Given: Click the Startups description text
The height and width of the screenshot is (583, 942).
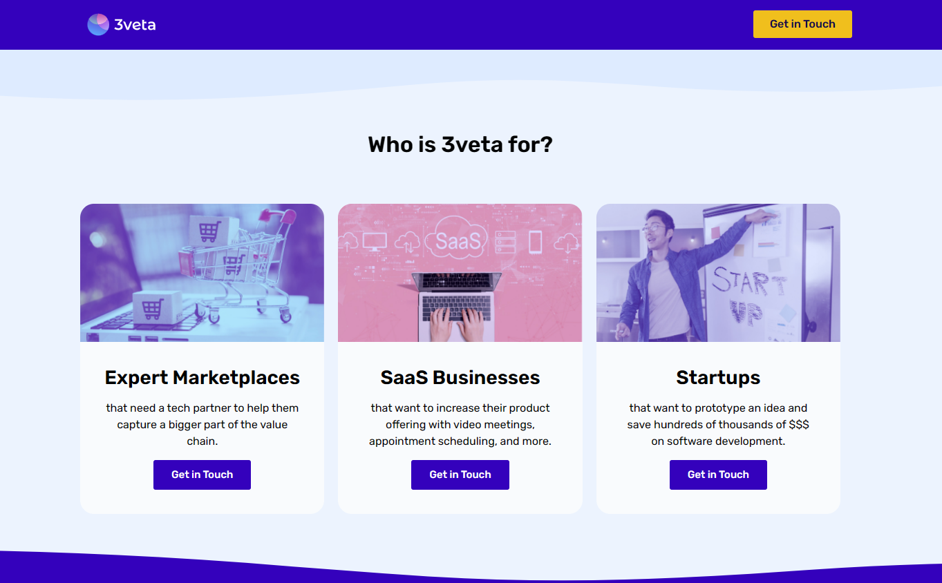Looking at the screenshot, I should pos(718,424).
